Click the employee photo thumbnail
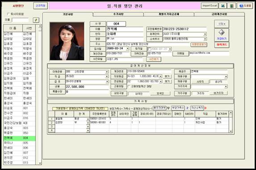This screenshot has width=256, height=170. tap(67, 41)
